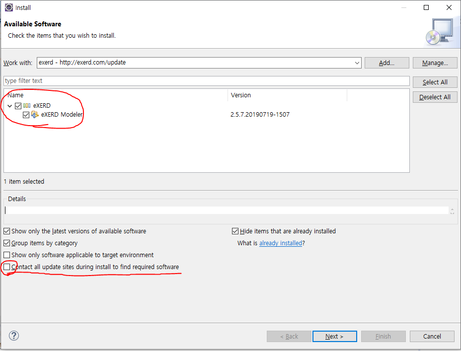The width and height of the screenshot is (461, 351).
Task: Click the eXERD category icon
Action: 27,105
